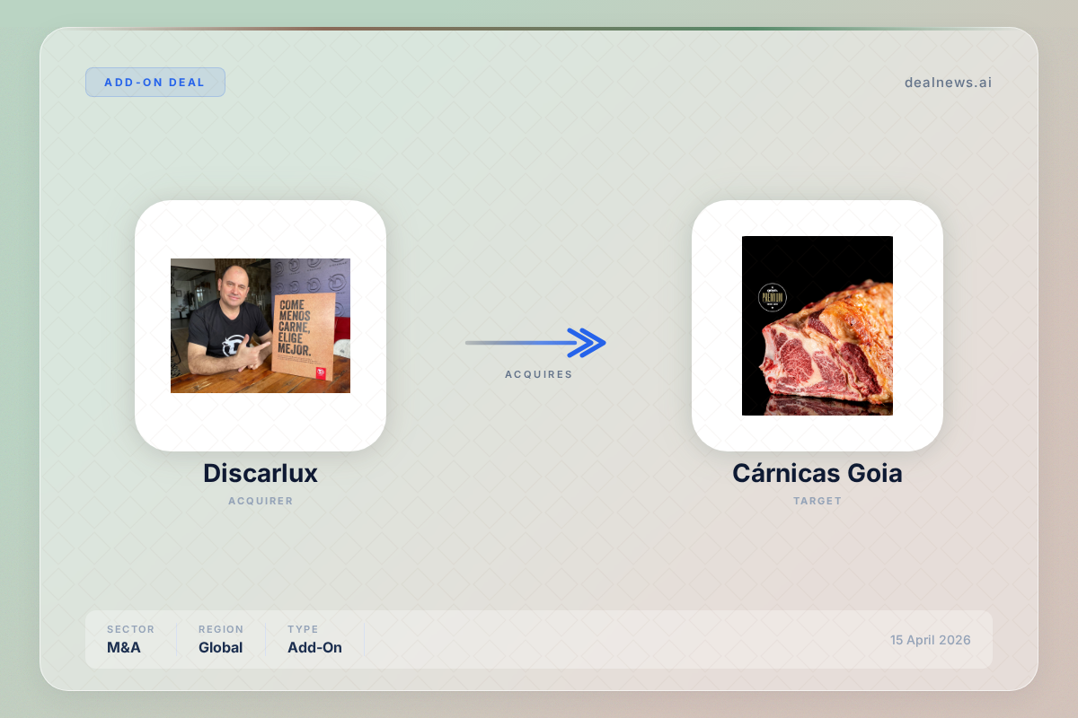Open the dealnews.ai link
This screenshot has width=1078, height=718.
[948, 83]
